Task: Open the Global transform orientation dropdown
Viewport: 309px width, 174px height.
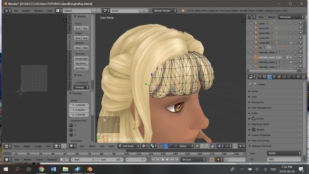Action: tap(186, 146)
